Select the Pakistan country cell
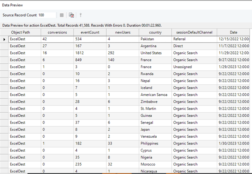This screenshot has width=252, height=174. click(x=155, y=39)
